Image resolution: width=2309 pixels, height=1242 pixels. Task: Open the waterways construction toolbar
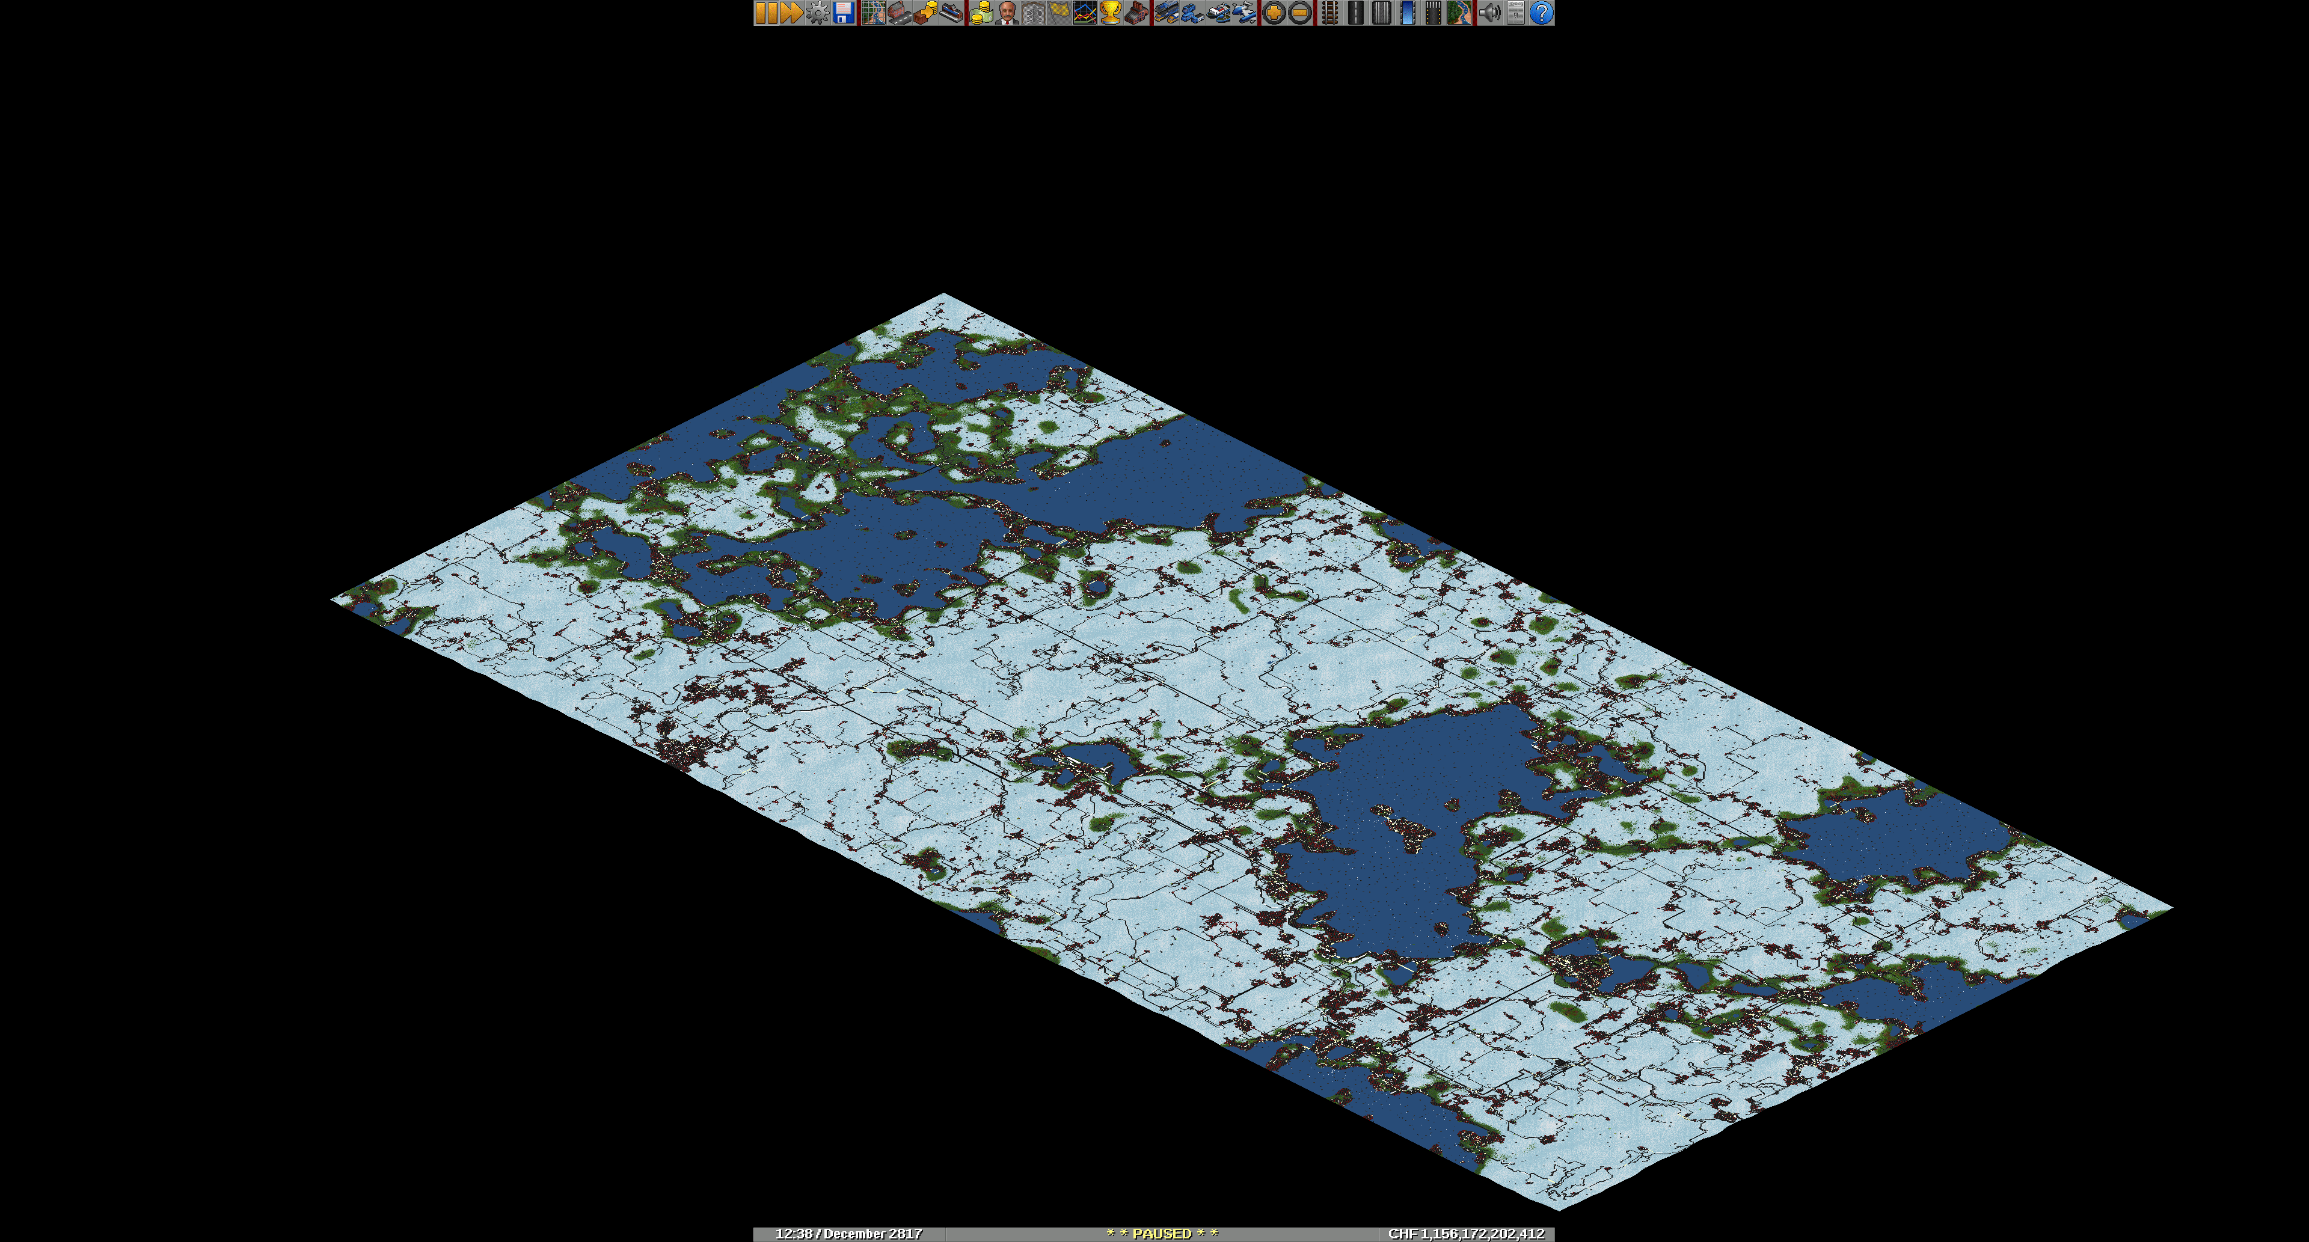1408,13
